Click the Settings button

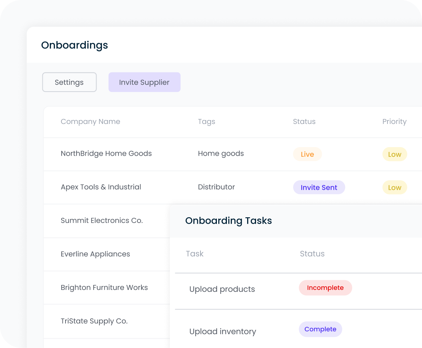[69, 82]
